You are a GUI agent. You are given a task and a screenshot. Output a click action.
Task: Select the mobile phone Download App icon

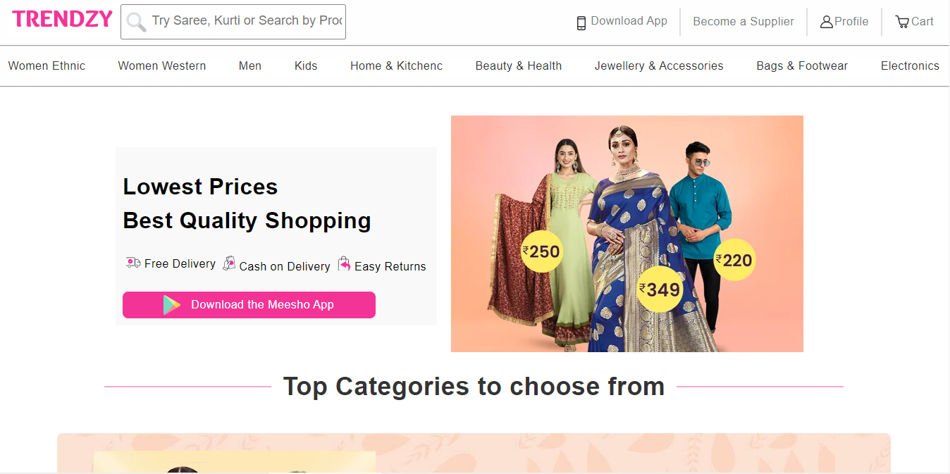pos(581,21)
